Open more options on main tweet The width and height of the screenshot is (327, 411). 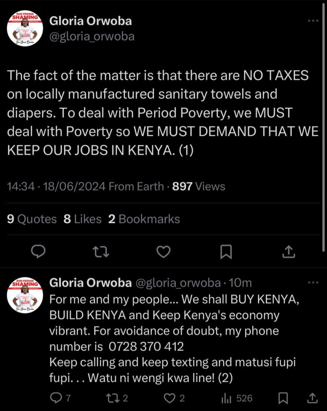point(312,20)
